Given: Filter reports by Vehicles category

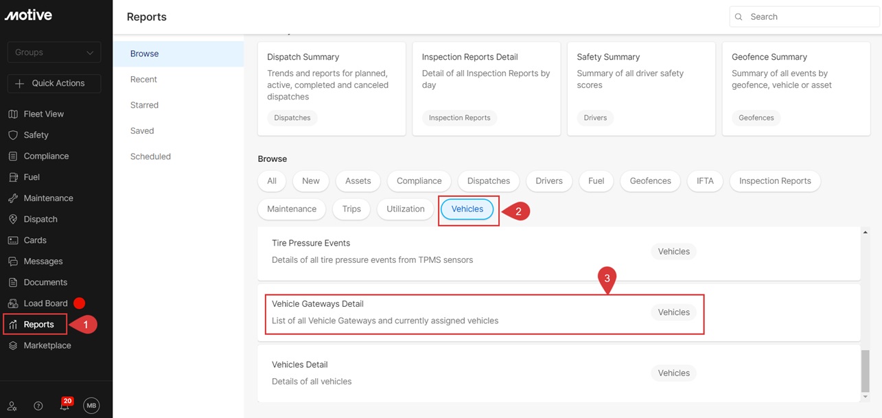Looking at the screenshot, I should coord(467,209).
